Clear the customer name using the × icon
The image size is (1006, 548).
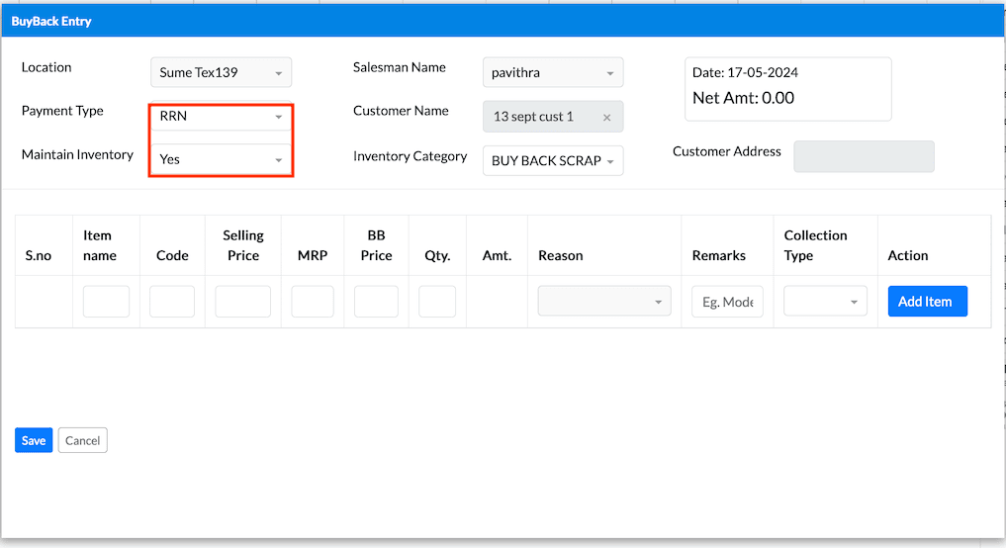pyautogui.click(x=606, y=117)
